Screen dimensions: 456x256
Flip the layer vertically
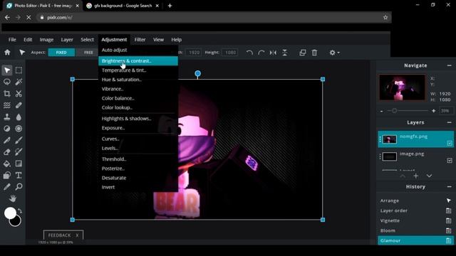(285, 53)
